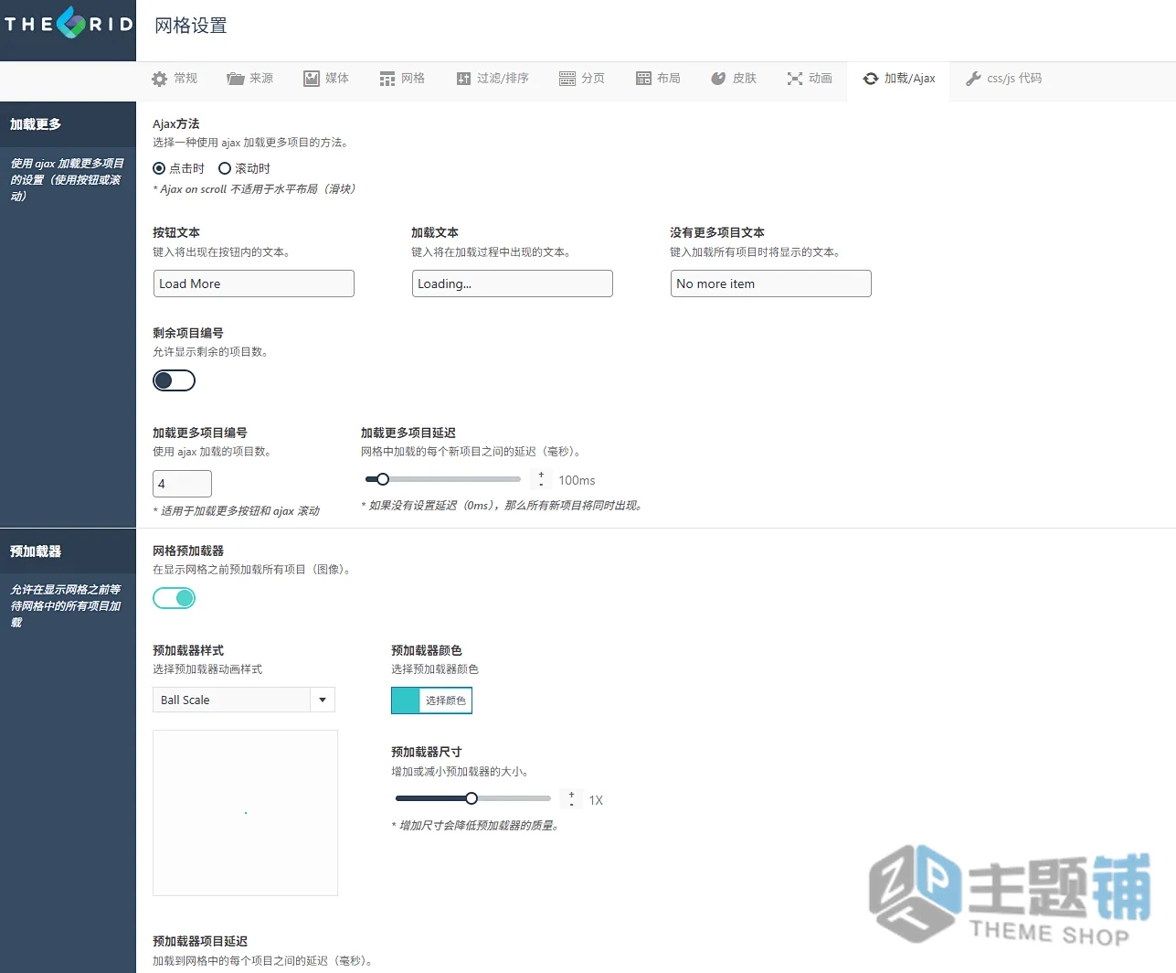
Task: Click the 100ms delay value
Action: [577, 480]
